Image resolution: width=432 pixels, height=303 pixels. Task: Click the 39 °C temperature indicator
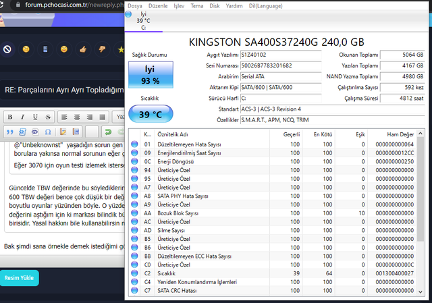151,114
